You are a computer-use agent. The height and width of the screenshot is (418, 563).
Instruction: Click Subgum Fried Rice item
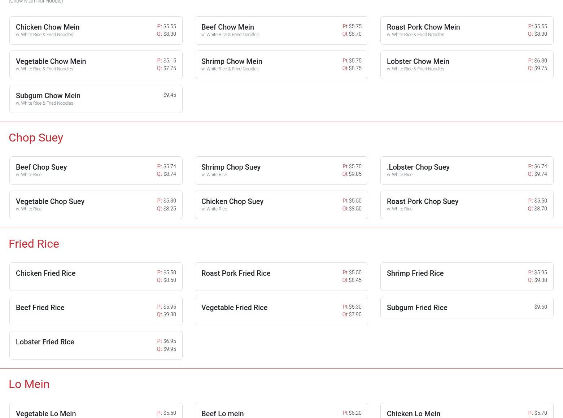(x=467, y=308)
